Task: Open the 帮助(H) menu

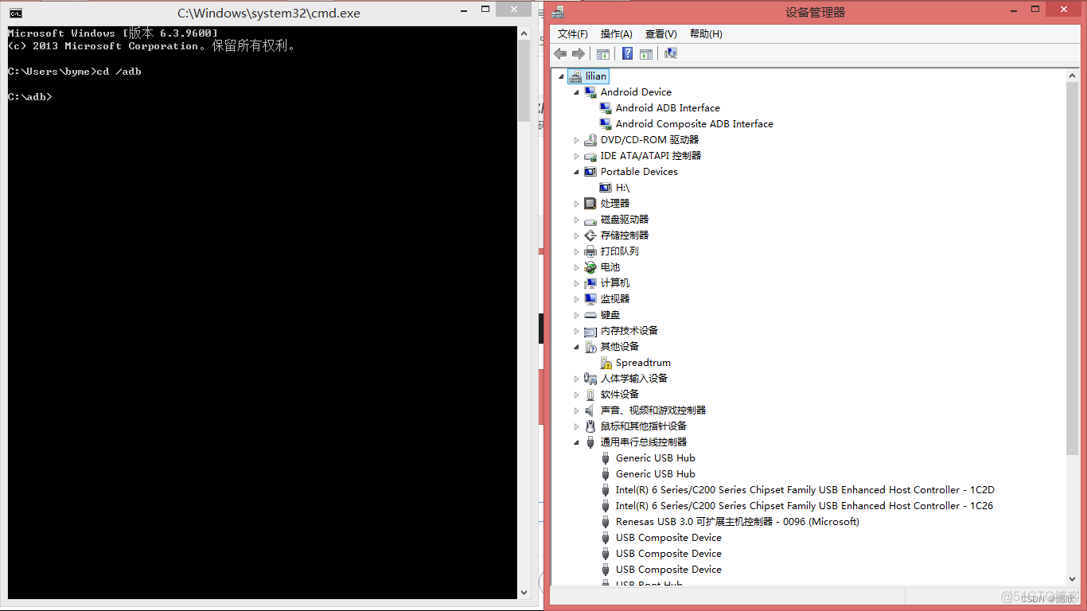Action: 706,34
